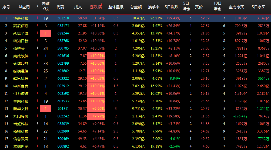The width and height of the screenshot is (271, 150).
Task: Select stock name 引力传媒
Action: click(21, 94)
